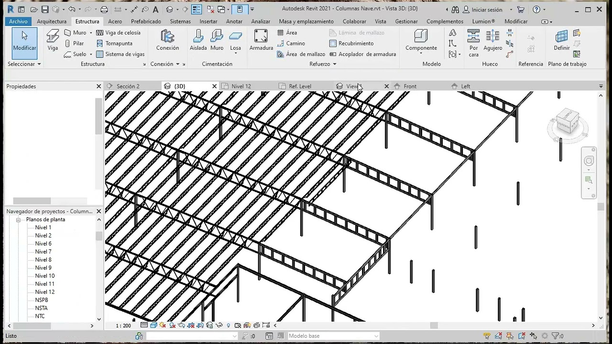Screen dimensions: 612x344
Task: Open the Modelo base design options dropdown
Action: click(376, 336)
